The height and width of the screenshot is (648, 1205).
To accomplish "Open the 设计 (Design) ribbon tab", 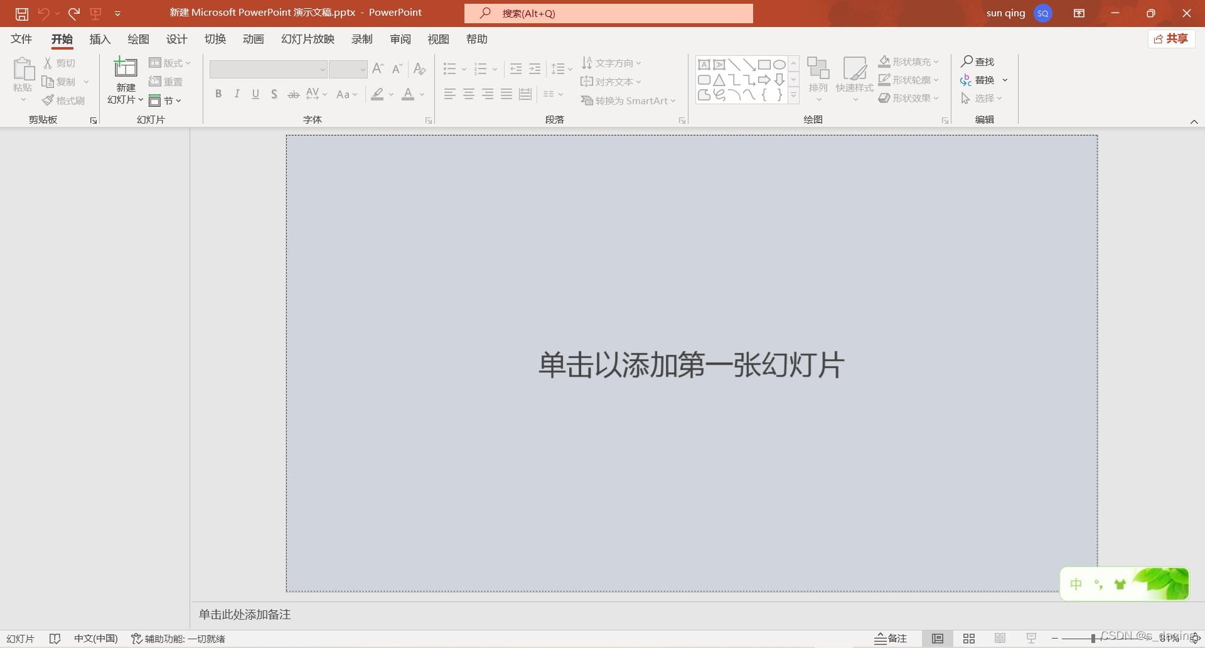I will click(176, 39).
